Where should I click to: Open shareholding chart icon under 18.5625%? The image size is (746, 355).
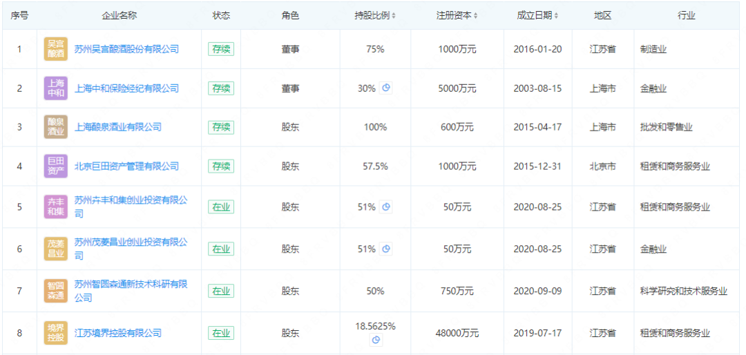pos(376,340)
